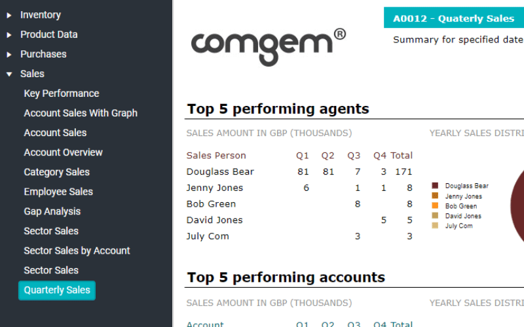
Task: Click Jenny Jones legend color swatch
Action: (x=435, y=196)
